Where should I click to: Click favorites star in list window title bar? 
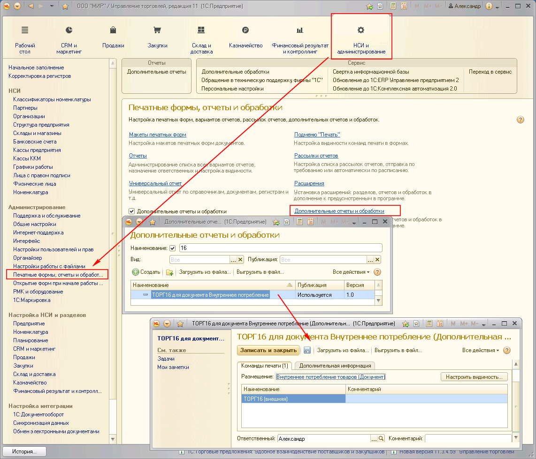pos(153,222)
